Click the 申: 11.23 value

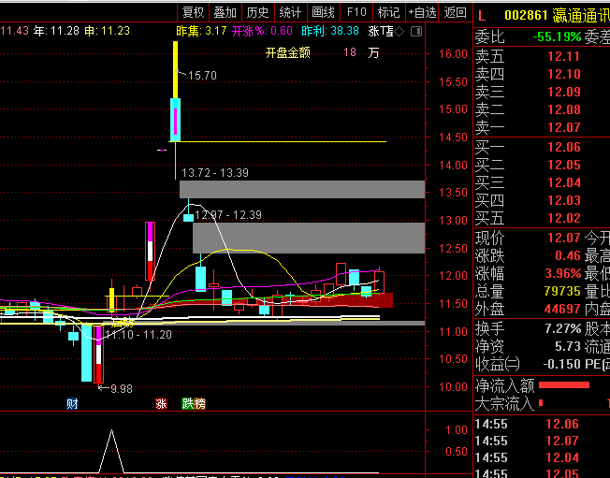[107, 31]
